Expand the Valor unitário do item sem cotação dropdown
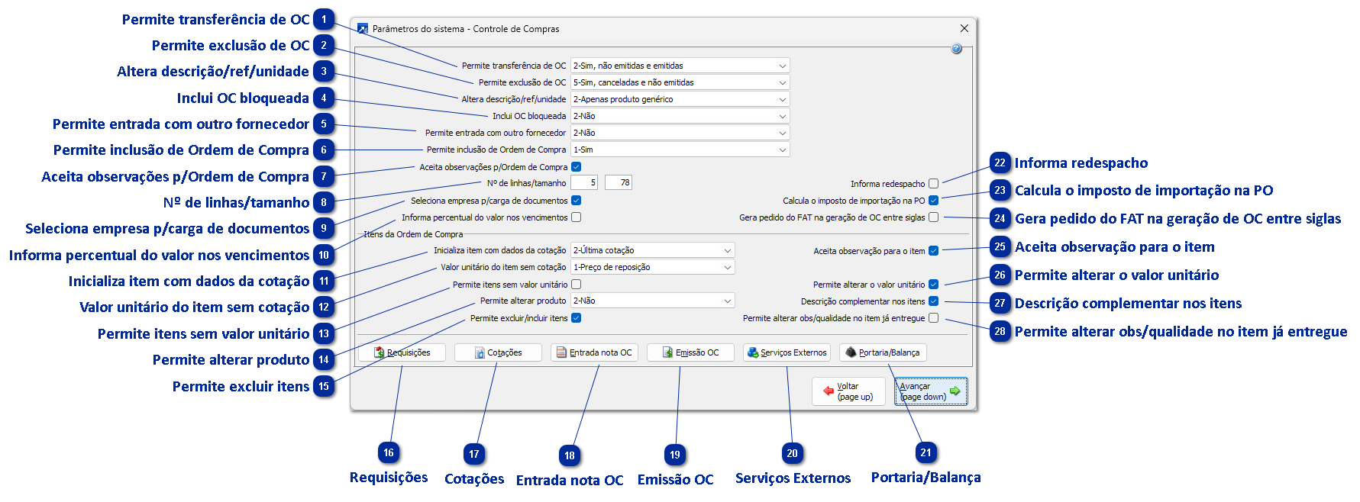This screenshot has width=1360, height=502. pos(652,267)
